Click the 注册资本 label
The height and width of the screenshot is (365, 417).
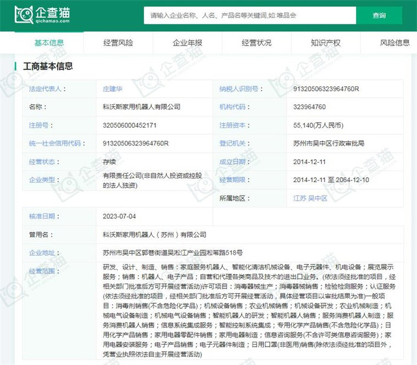pos(232,125)
